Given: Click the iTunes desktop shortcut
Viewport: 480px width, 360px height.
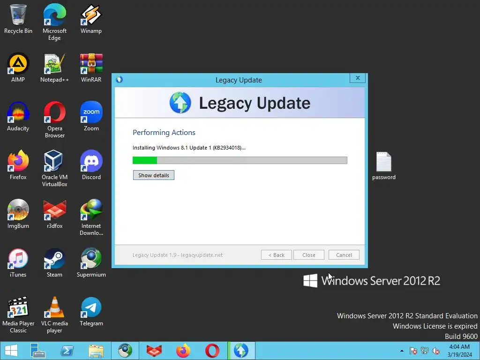Looking at the screenshot, I should pos(18,262).
